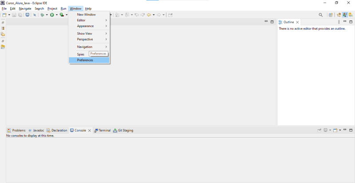355x183 pixels.
Task: Switch to the Problems tab
Action: pos(16,131)
